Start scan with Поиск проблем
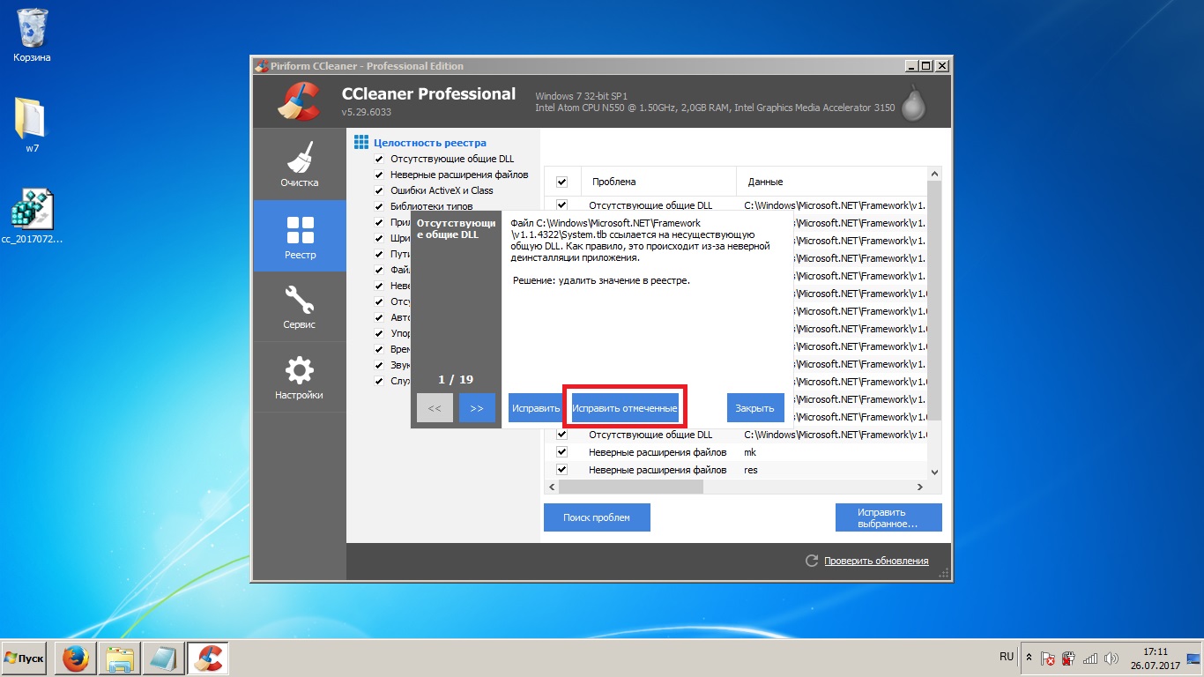This screenshot has width=1204, height=677. 597,517
